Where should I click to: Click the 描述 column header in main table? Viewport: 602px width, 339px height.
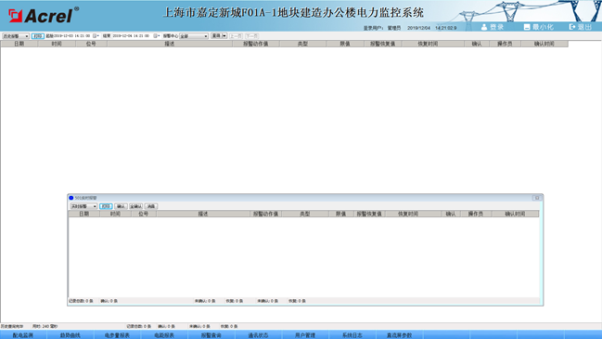pos(170,44)
